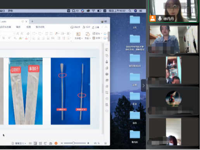Toggle subscript formatting
The image size is (200, 150).
15,38
